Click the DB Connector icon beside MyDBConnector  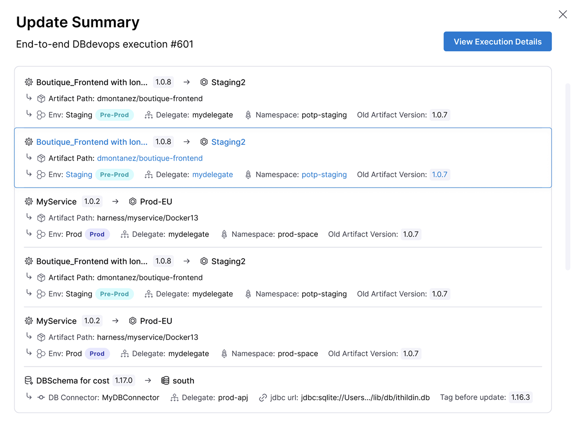[x=41, y=397]
